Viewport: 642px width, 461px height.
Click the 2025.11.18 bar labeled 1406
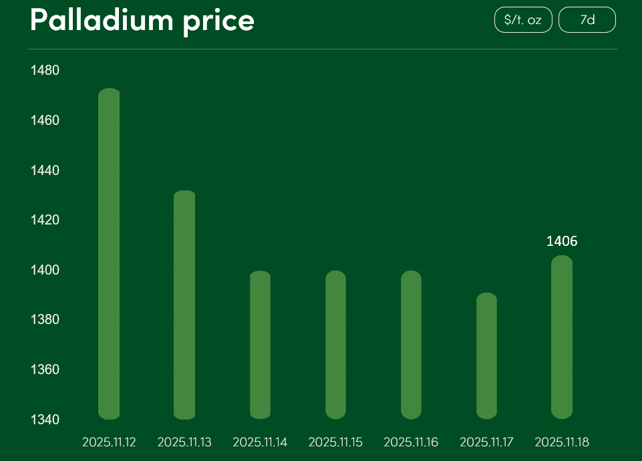tap(562, 337)
